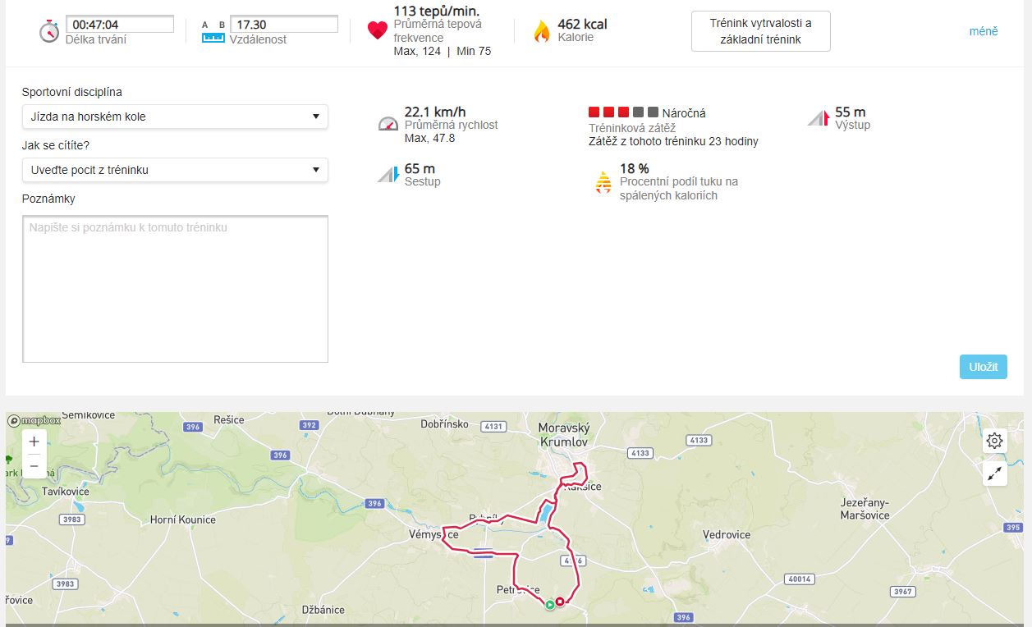Zoom in on the map
This screenshot has height=627, width=1032.
(x=34, y=442)
